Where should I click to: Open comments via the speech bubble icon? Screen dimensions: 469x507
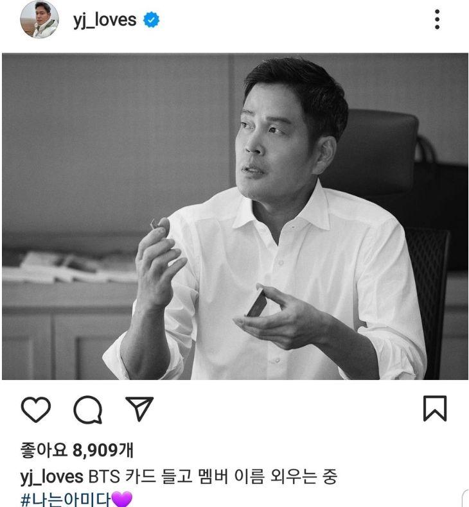(88, 409)
